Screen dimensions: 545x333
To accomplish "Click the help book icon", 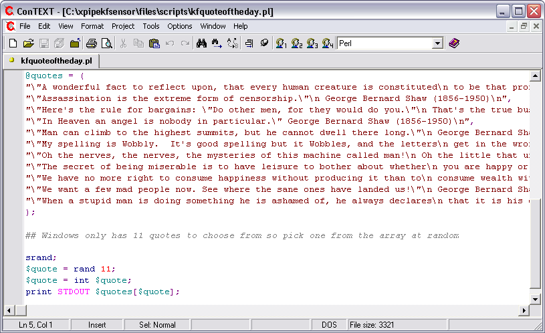I will [455, 43].
